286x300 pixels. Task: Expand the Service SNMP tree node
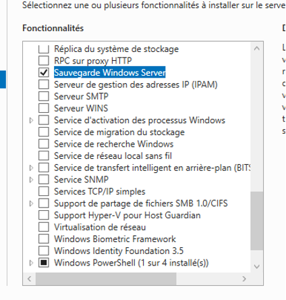tap(32, 180)
